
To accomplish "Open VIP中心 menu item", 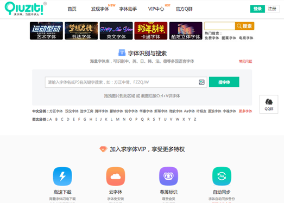I will [x=156, y=9].
